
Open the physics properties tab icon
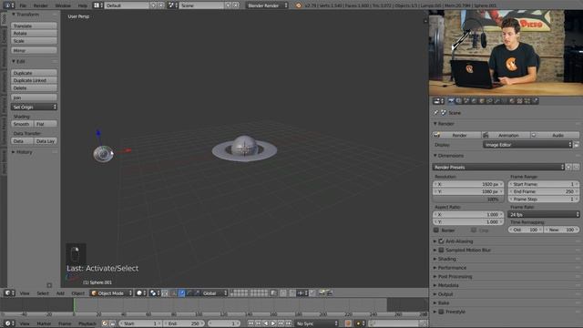535,101
